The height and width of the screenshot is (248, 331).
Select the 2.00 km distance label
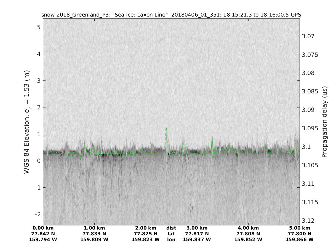[146, 228]
